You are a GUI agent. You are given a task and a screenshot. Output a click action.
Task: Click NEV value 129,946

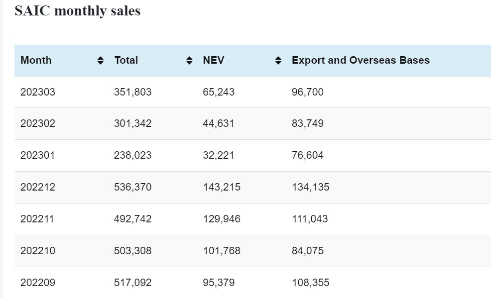(222, 219)
